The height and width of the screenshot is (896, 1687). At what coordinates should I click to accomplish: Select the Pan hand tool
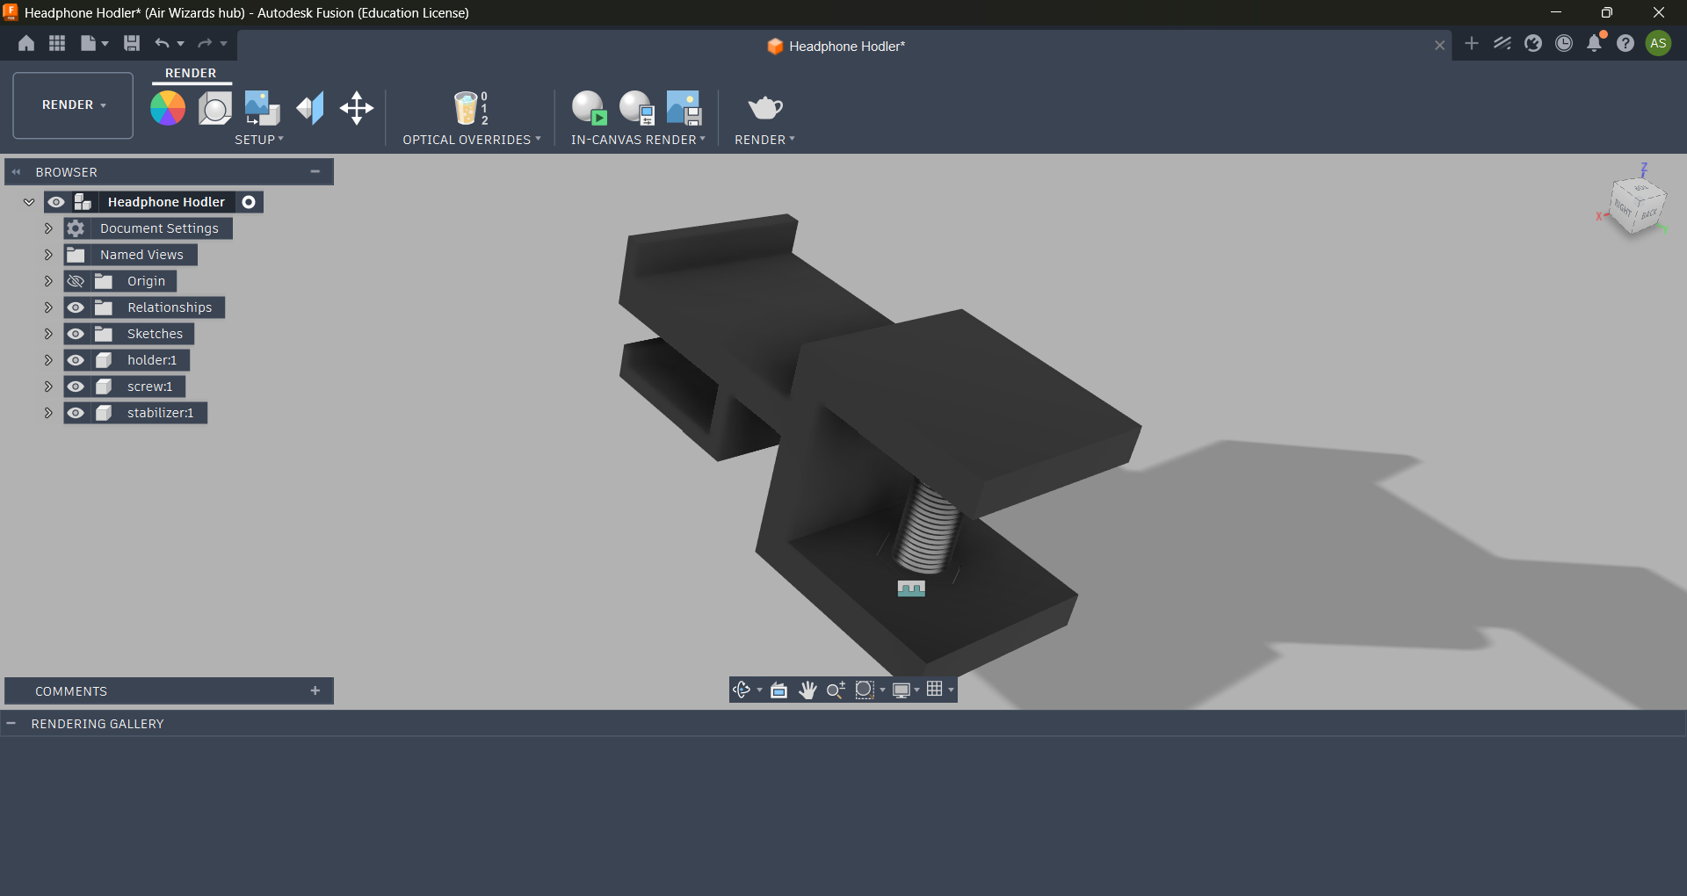(807, 690)
